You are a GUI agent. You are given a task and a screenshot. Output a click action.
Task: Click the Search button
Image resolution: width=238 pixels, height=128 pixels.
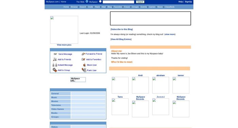[140, 2]
